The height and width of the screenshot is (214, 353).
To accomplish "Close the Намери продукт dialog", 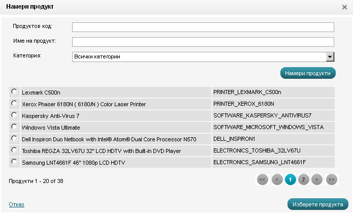I will 344,7.
